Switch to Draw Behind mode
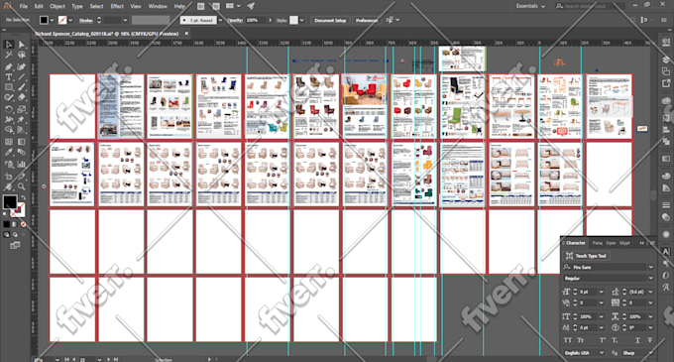The image size is (674, 362). click(15, 235)
